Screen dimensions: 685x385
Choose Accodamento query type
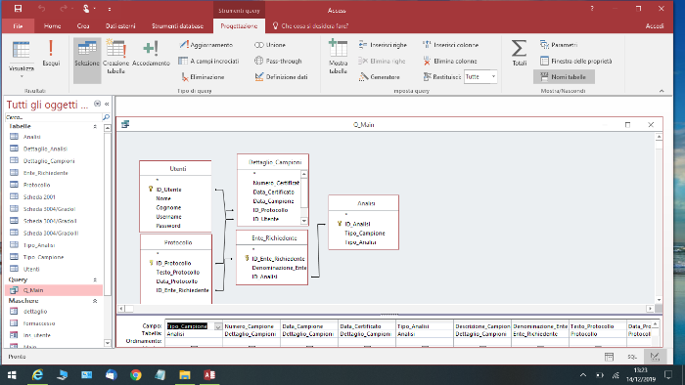click(x=151, y=53)
